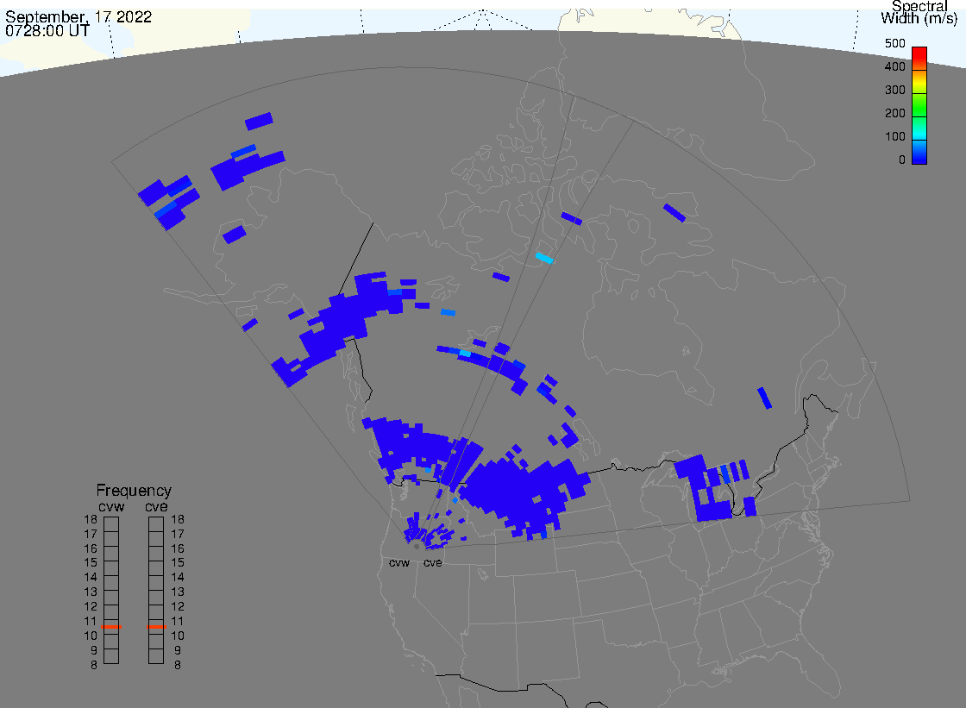Image resolution: width=966 pixels, height=708 pixels.
Task: Click the gray radar site dot above the cvw label
Action: [417, 547]
